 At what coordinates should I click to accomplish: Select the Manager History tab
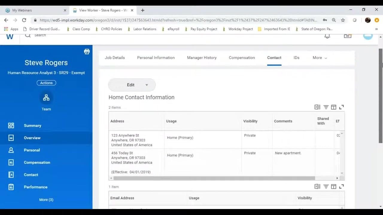202,58
